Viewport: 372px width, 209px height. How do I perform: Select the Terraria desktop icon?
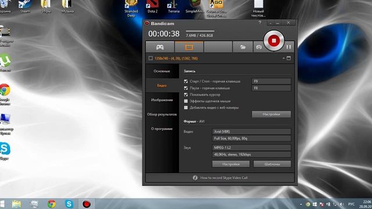174,6
